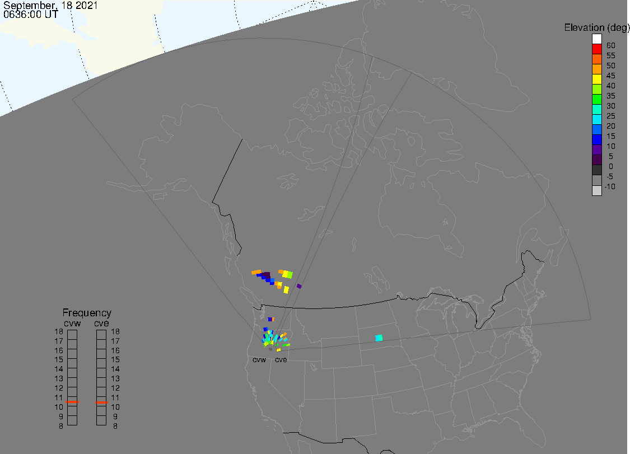Screen dimensions: 630x454
Task: Click the '8' label of the cvw scale
Action: pos(61,426)
